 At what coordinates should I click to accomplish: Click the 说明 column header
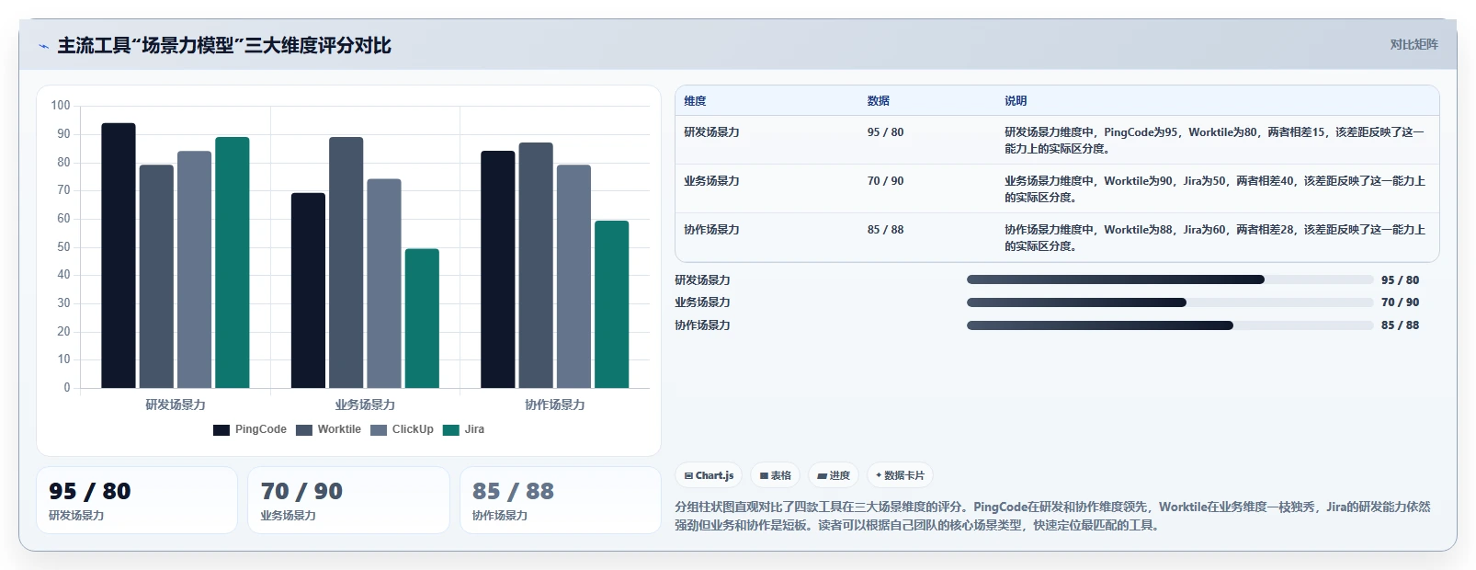point(1016,101)
